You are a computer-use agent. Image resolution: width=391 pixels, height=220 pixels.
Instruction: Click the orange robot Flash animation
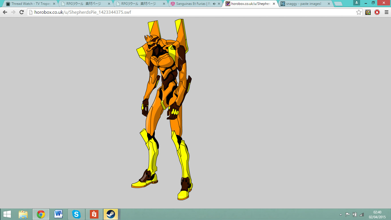[162, 109]
